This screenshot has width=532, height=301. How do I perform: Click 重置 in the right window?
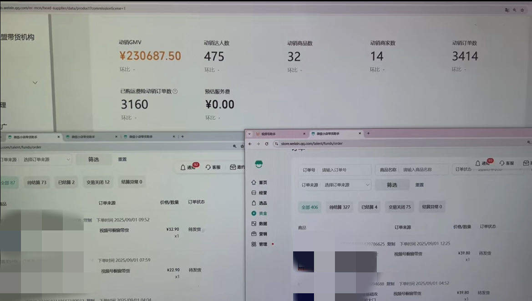420,185
